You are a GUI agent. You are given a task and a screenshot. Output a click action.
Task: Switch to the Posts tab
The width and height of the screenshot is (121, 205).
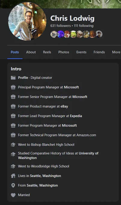[x=15, y=52]
